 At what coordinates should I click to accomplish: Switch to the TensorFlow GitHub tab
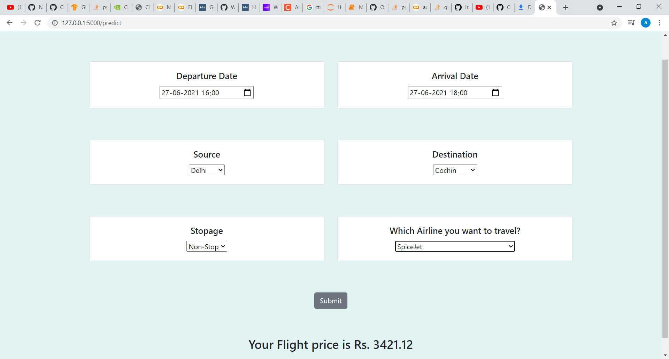point(78,7)
